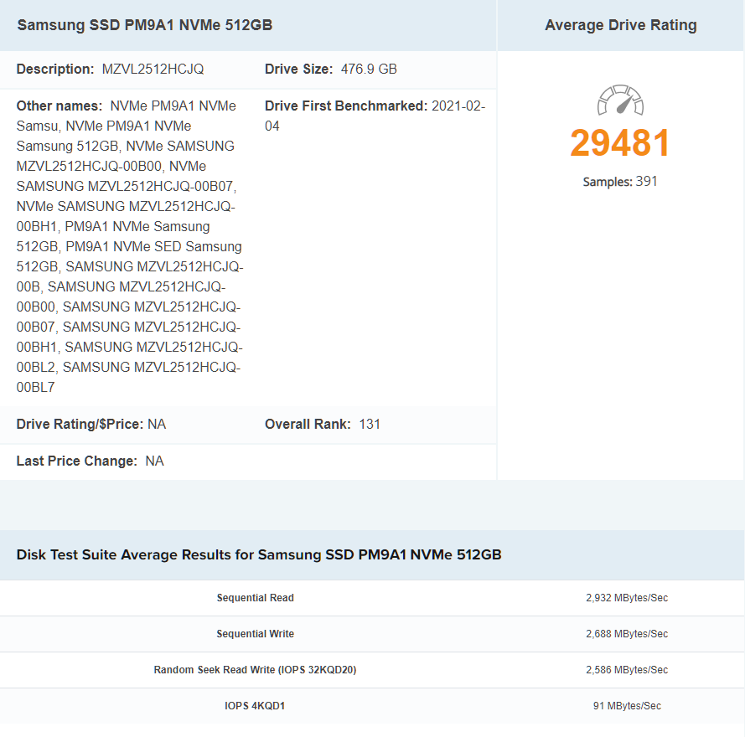Click the 'Overall Rank:' label
745x737 pixels.
coord(308,424)
